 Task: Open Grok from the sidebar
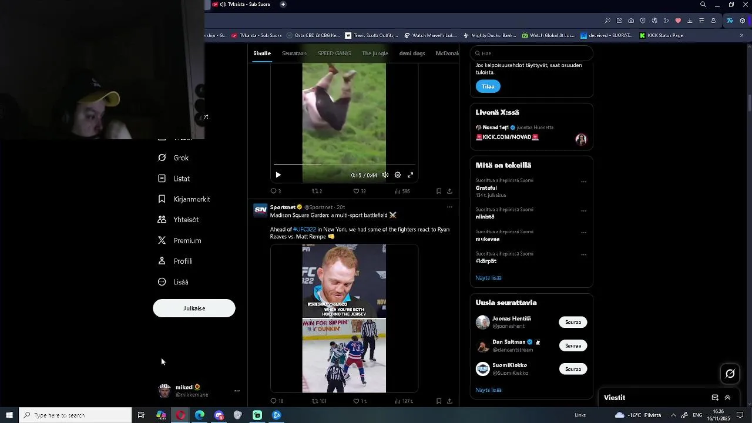(x=173, y=158)
